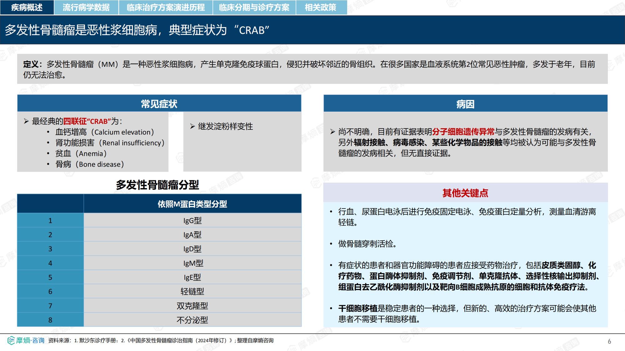Screen dimensions: 625x351
Task: Select the IgM型 table cell
Action: tap(192, 263)
